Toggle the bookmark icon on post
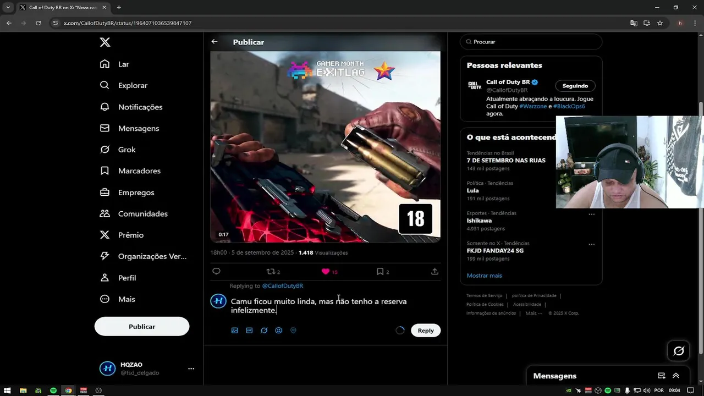Screen dimensions: 704x396 pos(380,271)
